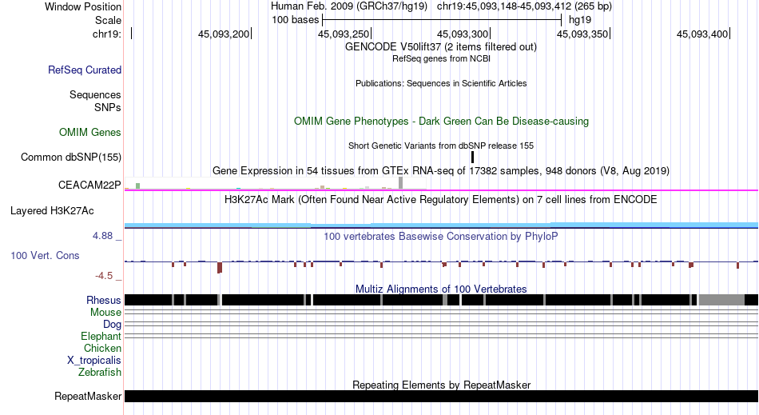
Task: Click 'Publications: Sequences in Scientific Articles' title
Action: pos(441,83)
